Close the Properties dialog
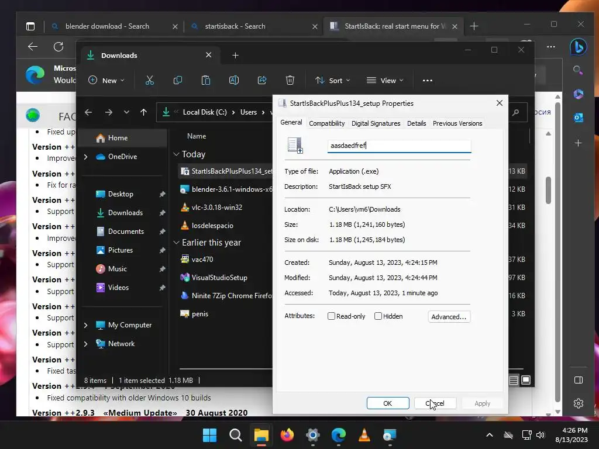599x449 pixels. click(500, 103)
